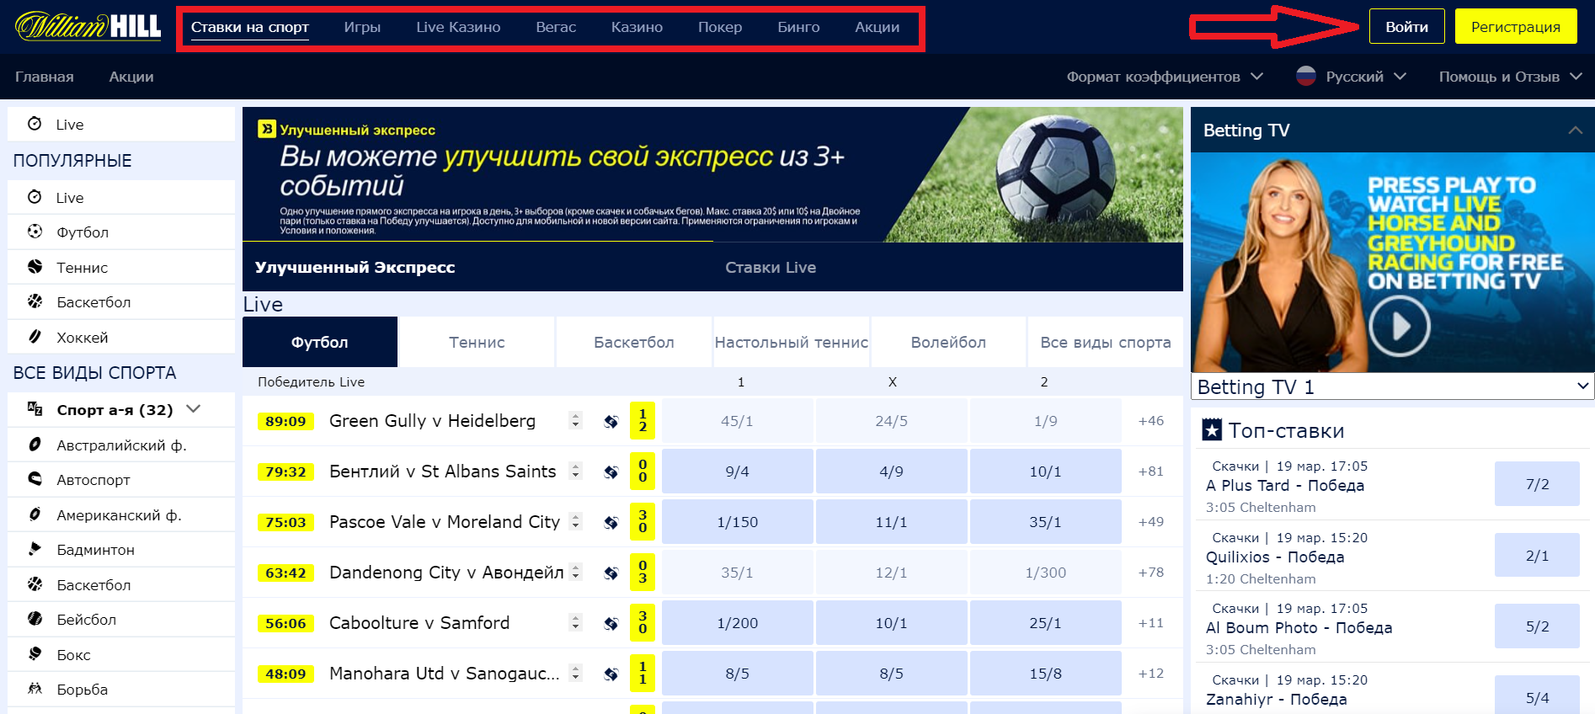This screenshot has width=1595, height=714.
Task: Select the Ставки Live banner tab
Action: [x=771, y=267]
